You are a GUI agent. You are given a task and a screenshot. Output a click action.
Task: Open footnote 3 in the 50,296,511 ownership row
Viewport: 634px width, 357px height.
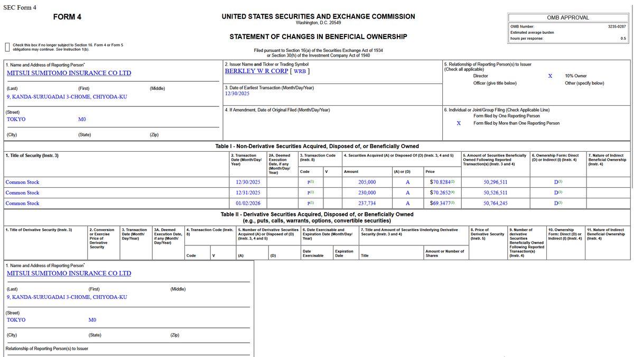[560, 181]
